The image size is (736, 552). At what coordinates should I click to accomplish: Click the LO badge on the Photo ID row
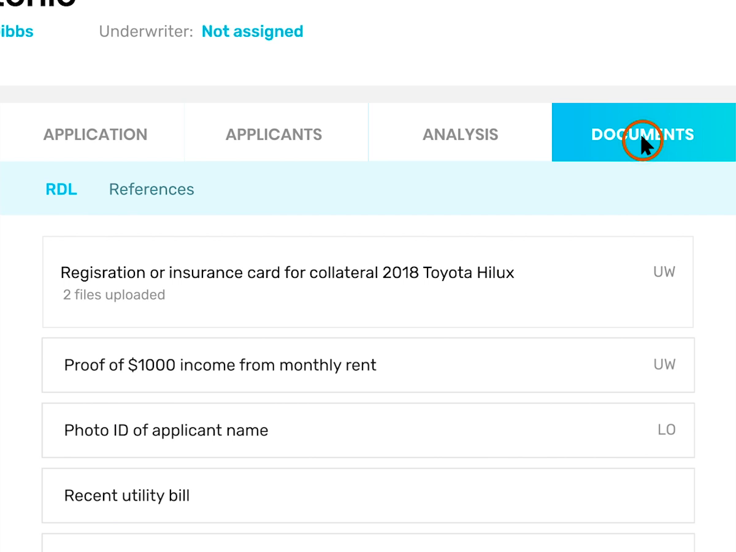(x=667, y=430)
